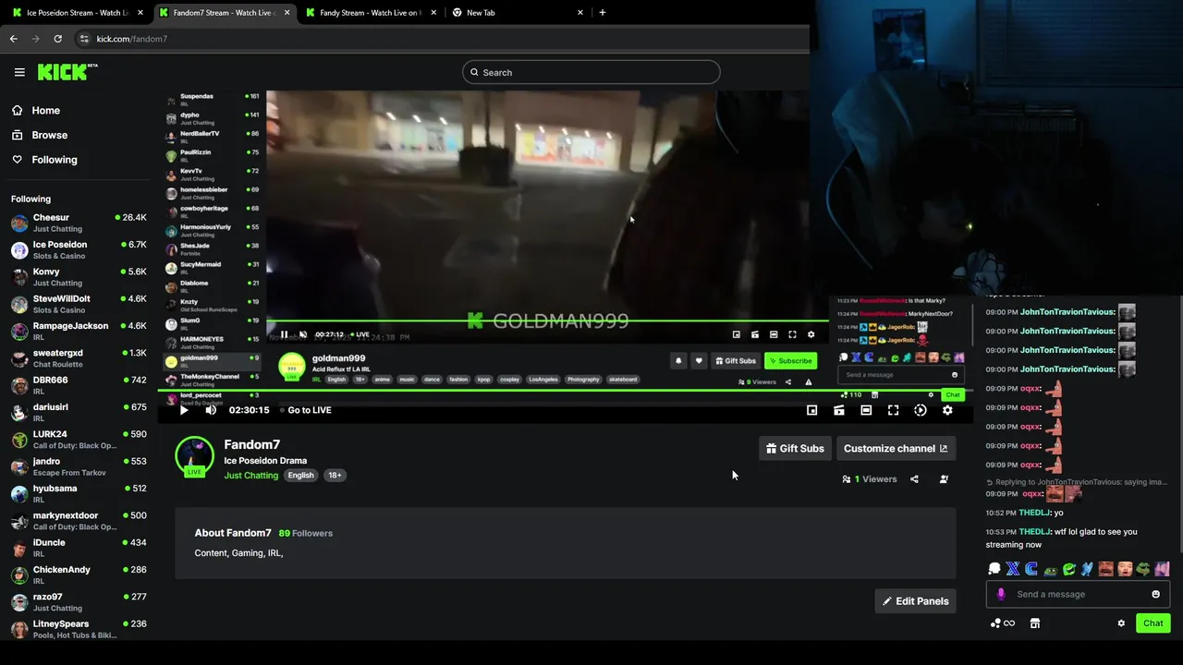
Task: Open Customize channel link
Action: point(896,449)
